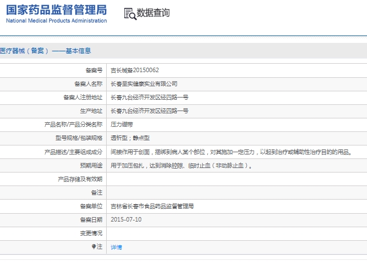
Task: Click National Medical Products Administration text
Action: 56,20
